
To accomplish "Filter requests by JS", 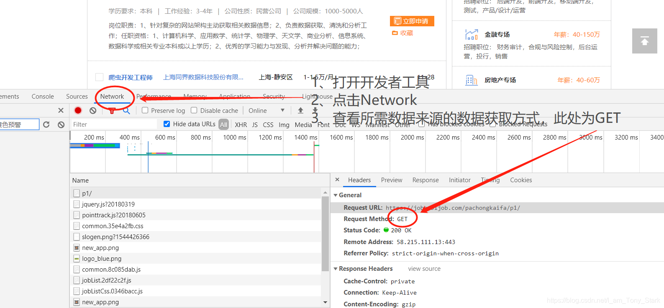I will [x=255, y=125].
